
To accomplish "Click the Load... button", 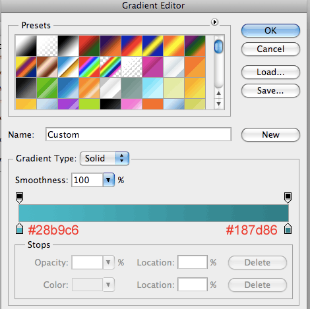I will pos(270,72).
